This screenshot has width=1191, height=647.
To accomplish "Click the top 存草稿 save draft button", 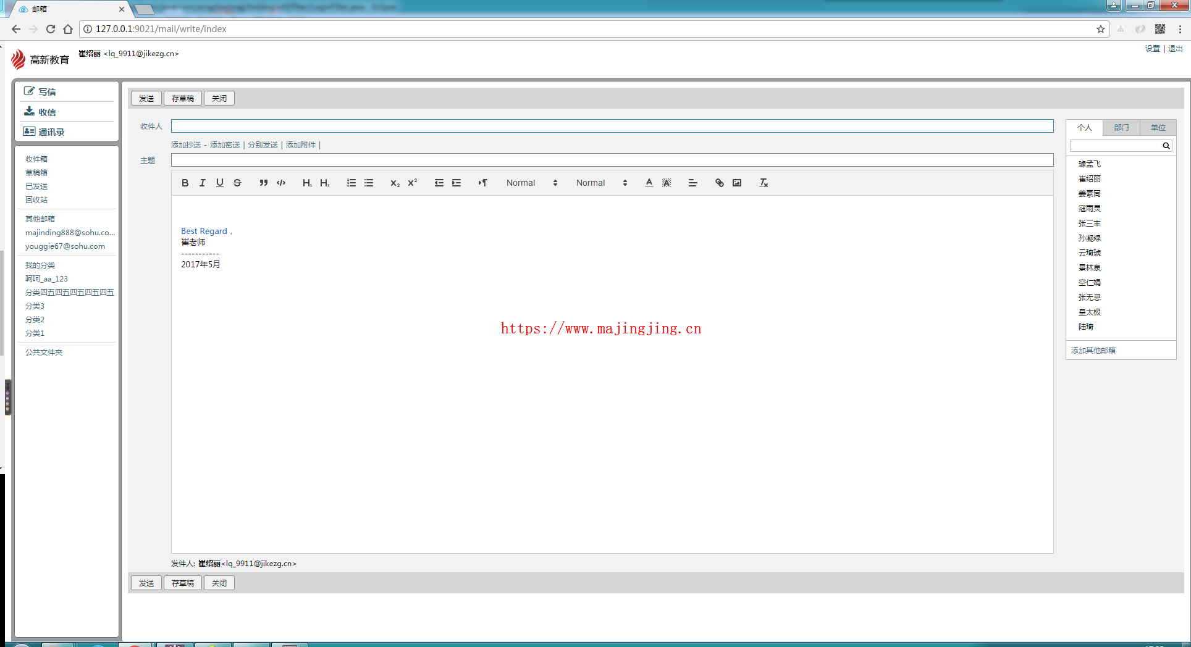I will tap(183, 98).
